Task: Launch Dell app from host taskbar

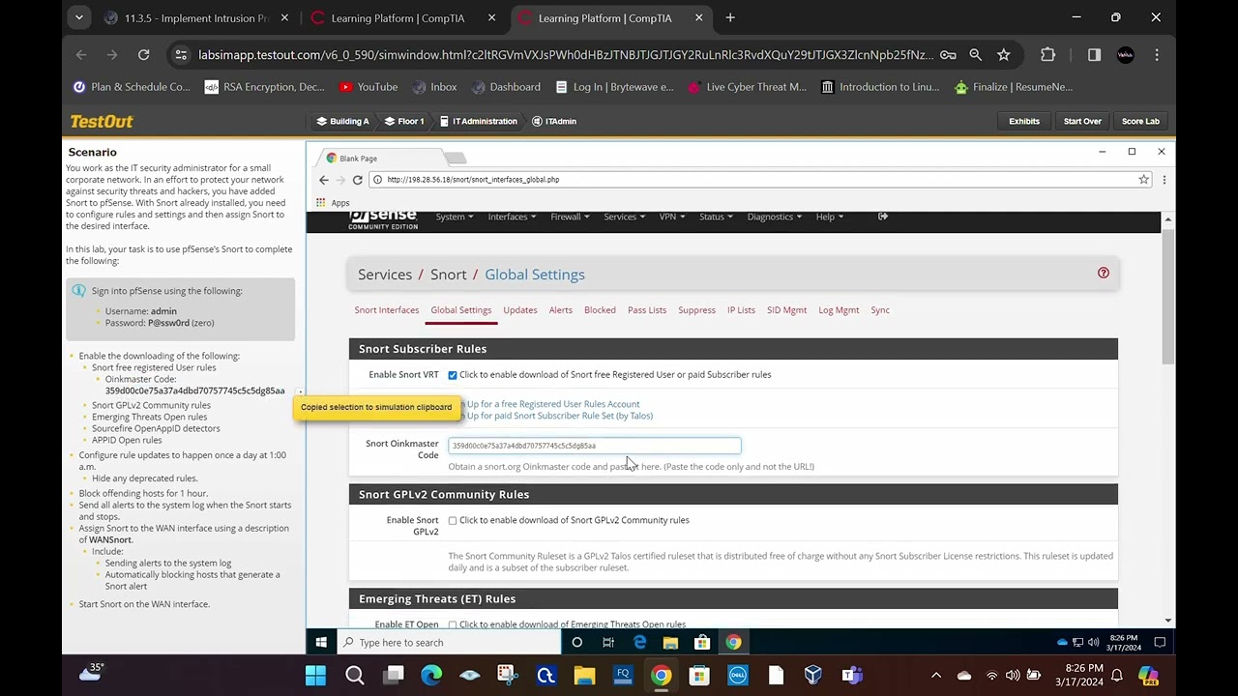Action: [738, 675]
